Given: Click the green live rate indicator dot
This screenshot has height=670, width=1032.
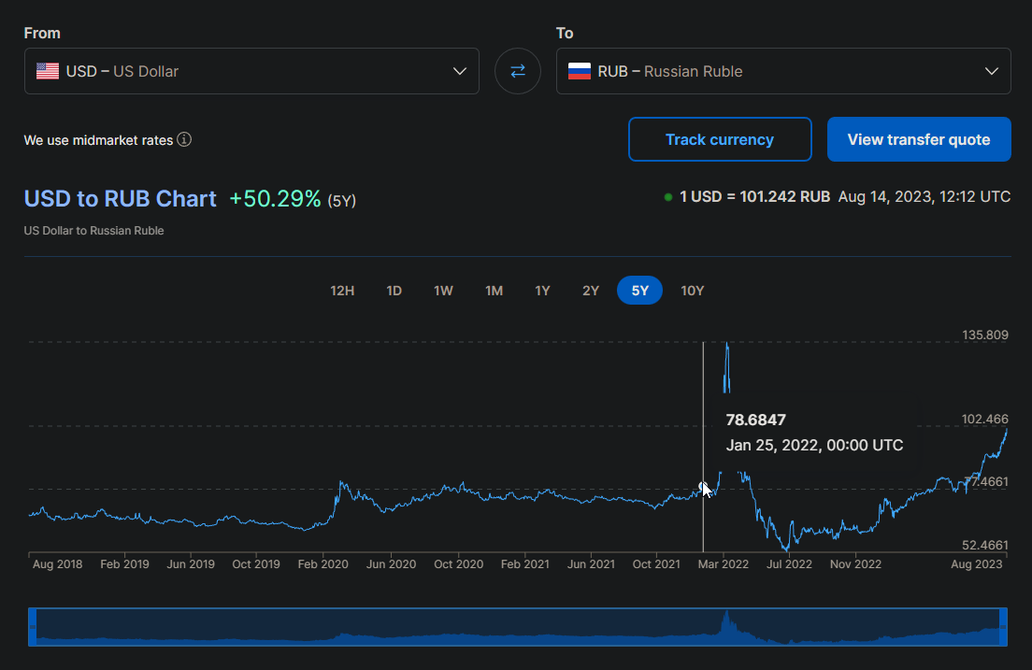Looking at the screenshot, I should (668, 197).
